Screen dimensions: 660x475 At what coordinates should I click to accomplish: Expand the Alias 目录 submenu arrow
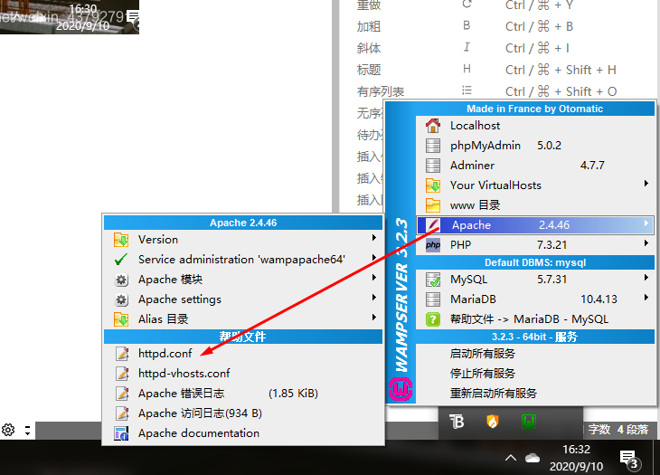373,317
